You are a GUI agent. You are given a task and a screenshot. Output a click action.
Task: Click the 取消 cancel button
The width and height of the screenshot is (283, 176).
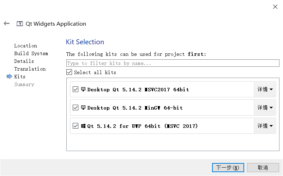click(263, 168)
